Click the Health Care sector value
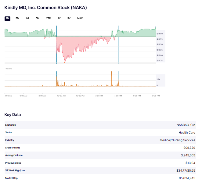Viewport: 202px width, 185px height. coord(187,132)
